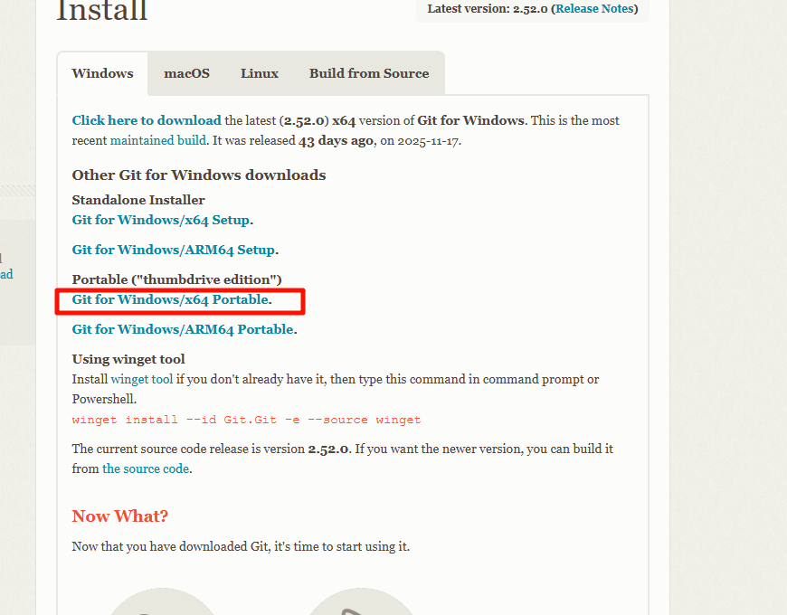Download Git for Windows/ARM64 Portable
Viewport: 787px width, 615px height.
click(x=183, y=329)
